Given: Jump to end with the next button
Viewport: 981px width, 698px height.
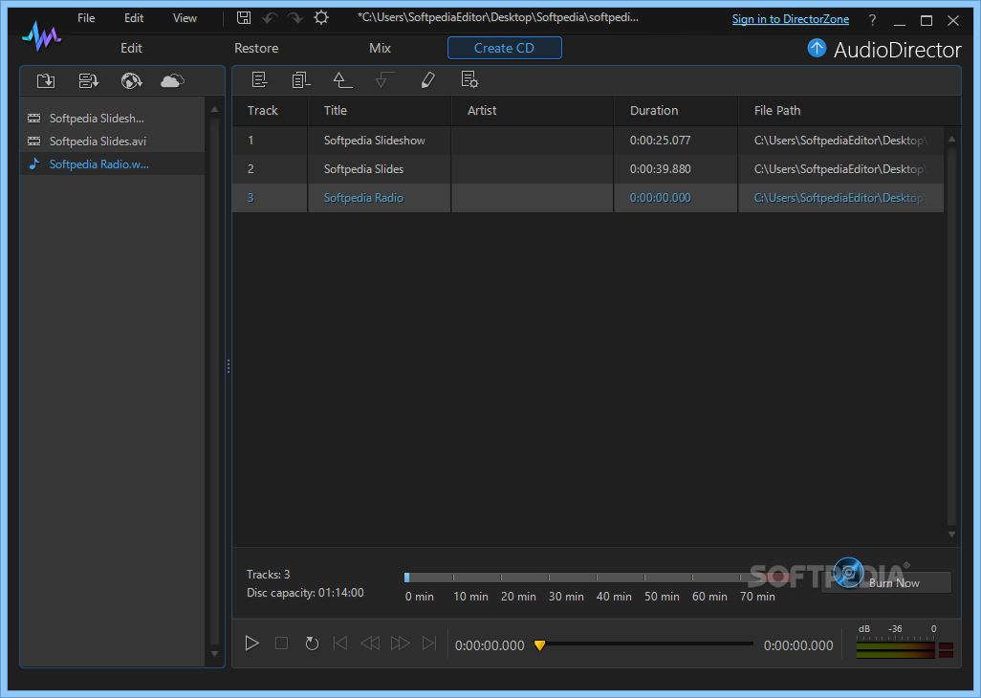Looking at the screenshot, I should click(x=429, y=643).
